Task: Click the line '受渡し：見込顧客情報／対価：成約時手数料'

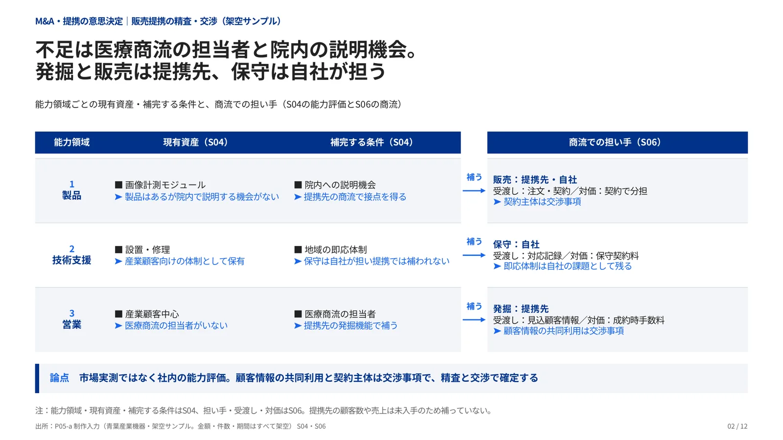Action: click(x=578, y=320)
